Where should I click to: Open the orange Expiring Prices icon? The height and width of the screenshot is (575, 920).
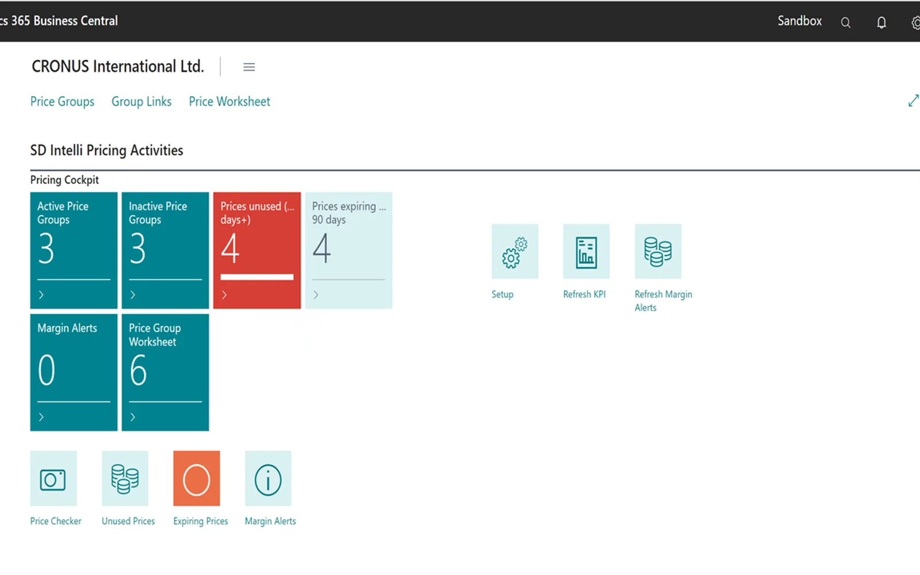click(x=196, y=478)
